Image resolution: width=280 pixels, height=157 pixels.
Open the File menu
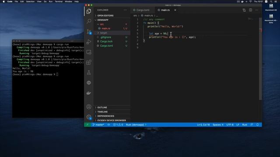16,1
